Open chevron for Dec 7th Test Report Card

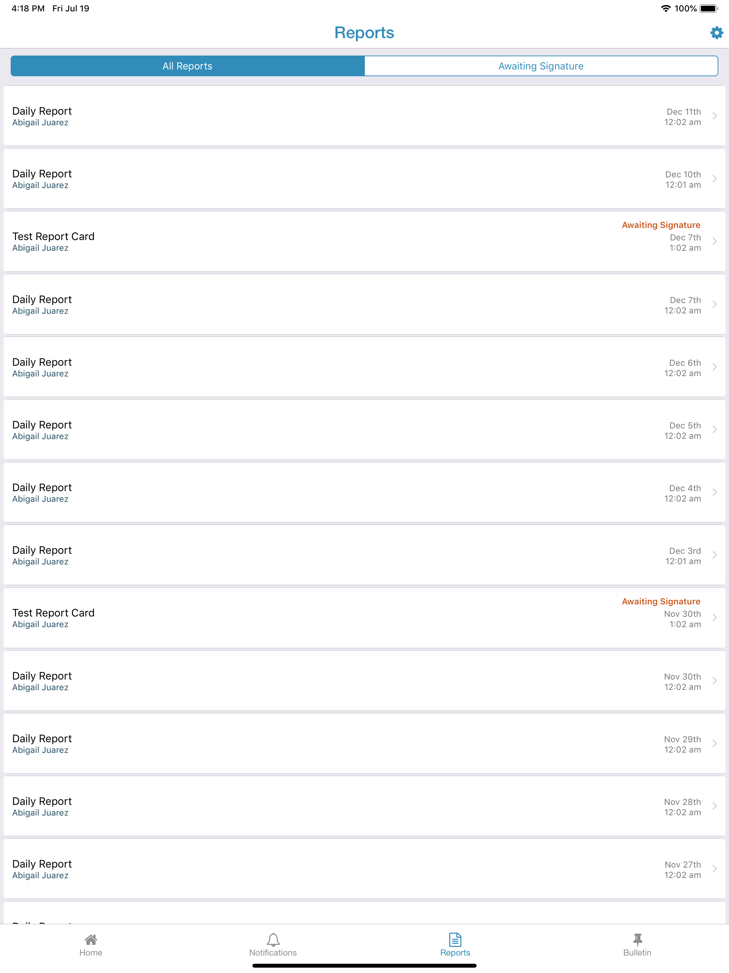[714, 241]
